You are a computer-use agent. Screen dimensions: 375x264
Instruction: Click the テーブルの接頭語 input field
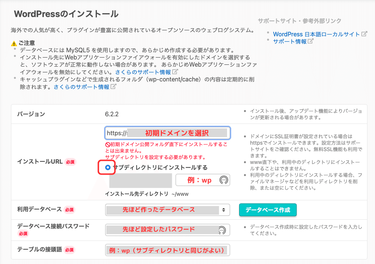167,250
